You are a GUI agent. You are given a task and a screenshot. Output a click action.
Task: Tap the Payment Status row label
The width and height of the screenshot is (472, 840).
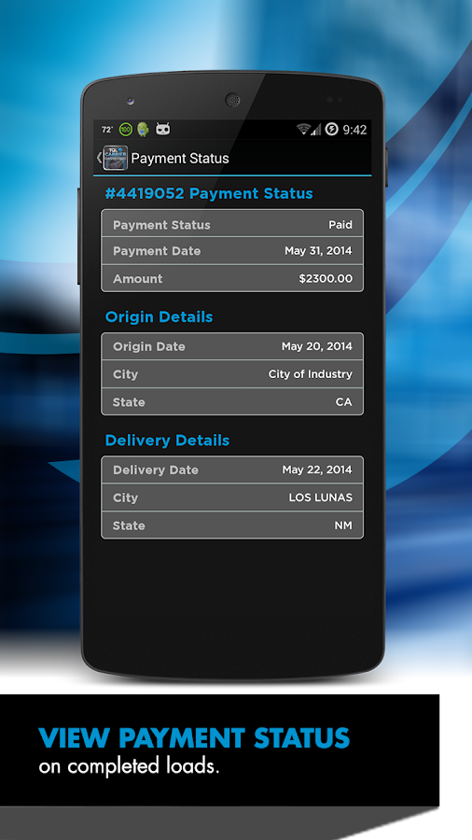(161, 225)
